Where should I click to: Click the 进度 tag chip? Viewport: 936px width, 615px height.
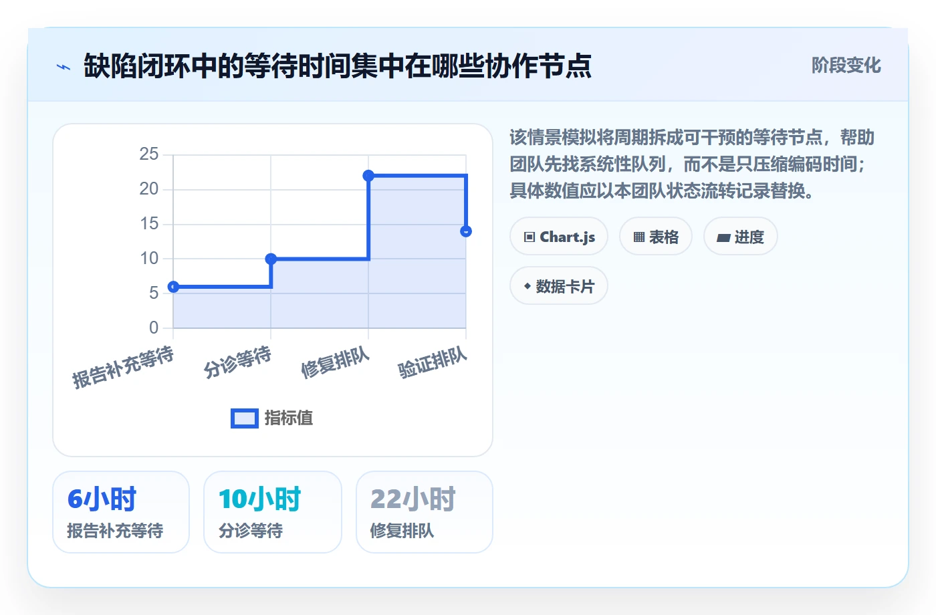(741, 237)
